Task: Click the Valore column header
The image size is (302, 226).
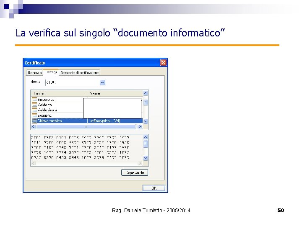Action: coord(115,93)
